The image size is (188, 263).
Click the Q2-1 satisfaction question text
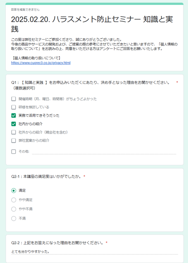(x=46, y=176)
